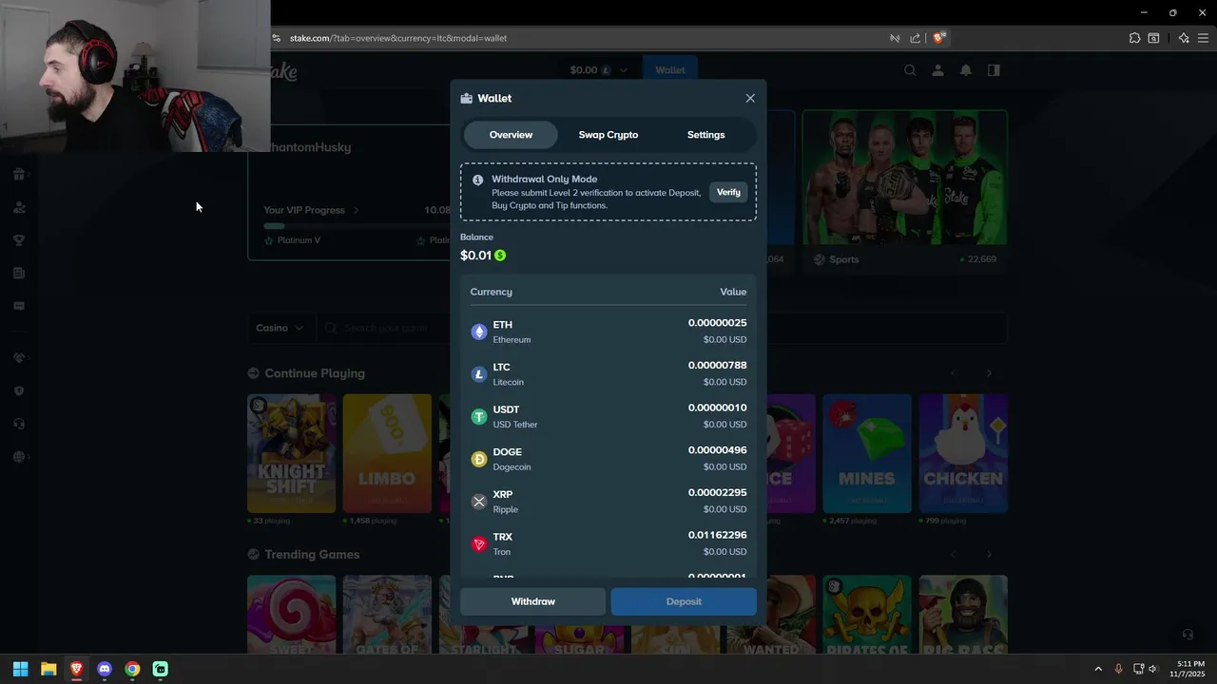Toggle the right side panel icon
Image resolution: width=1217 pixels, height=684 pixels.
pos(994,70)
